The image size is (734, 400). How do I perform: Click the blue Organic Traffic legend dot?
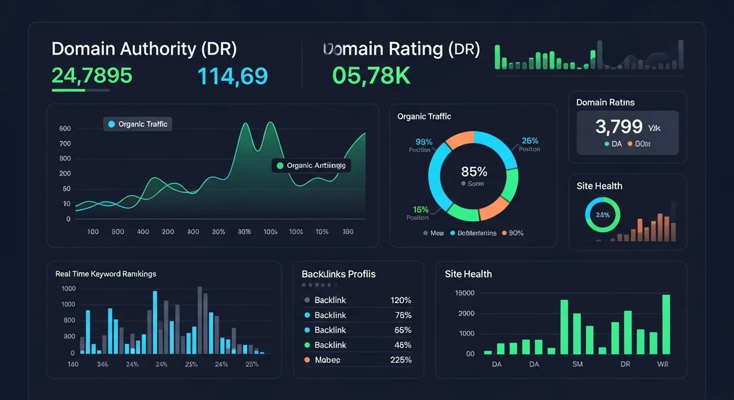tap(111, 124)
